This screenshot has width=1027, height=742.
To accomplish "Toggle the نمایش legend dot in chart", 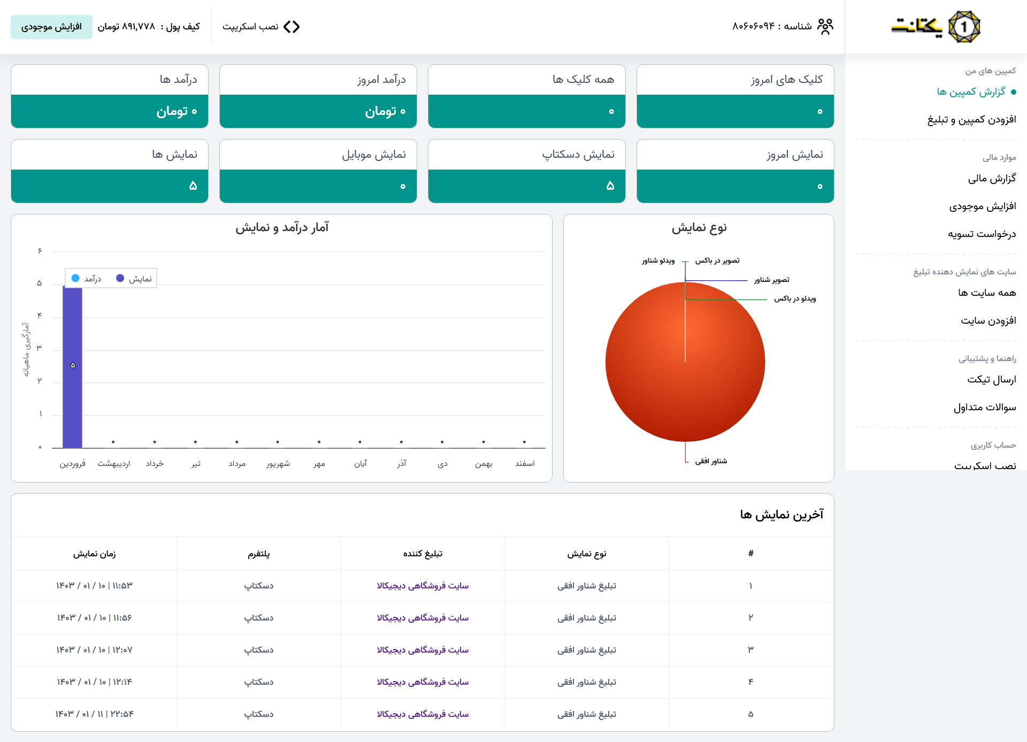I will tap(120, 278).
